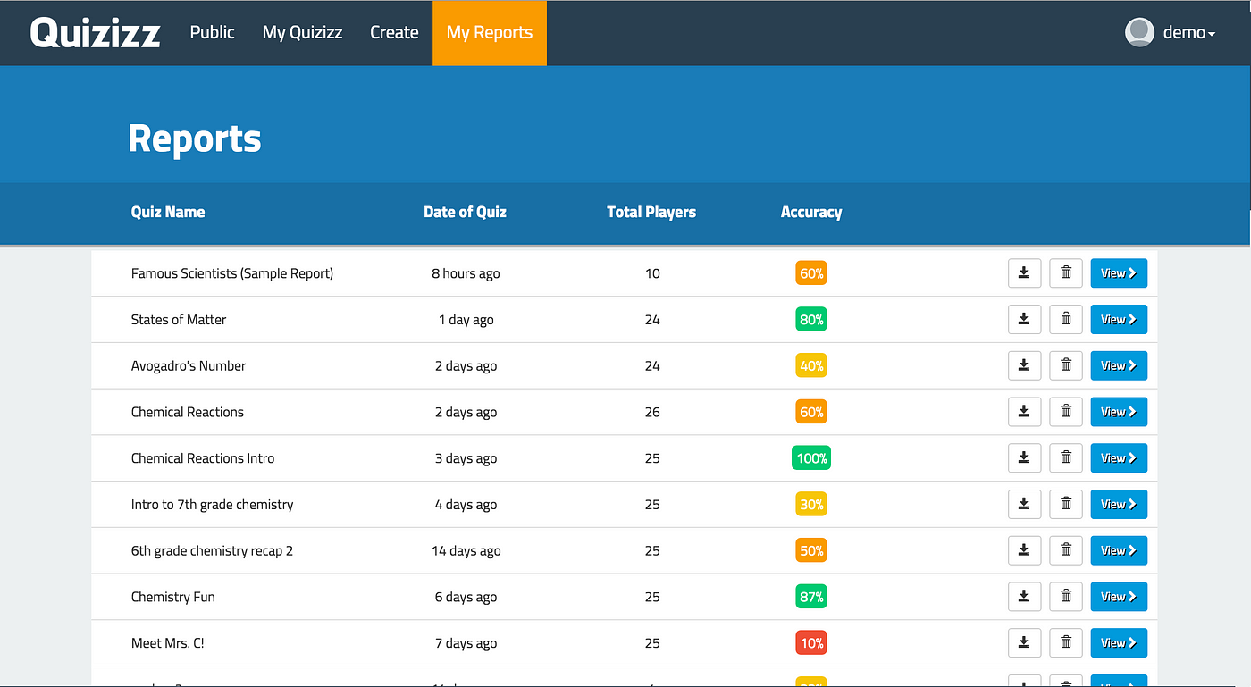This screenshot has width=1251, height=687.
Task: Open the My Quizizz tab
Action: click(x=302, y=33)
